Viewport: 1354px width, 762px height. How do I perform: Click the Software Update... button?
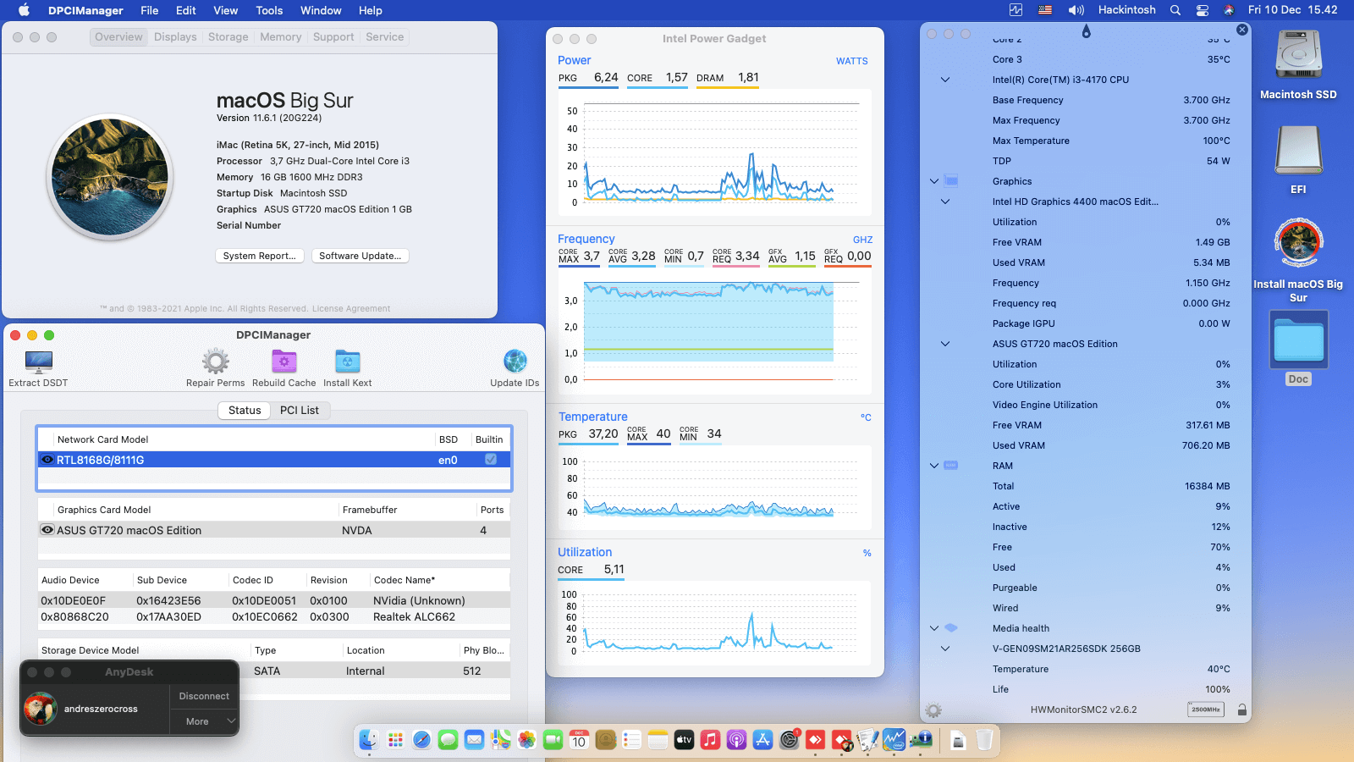click(361, 256)
